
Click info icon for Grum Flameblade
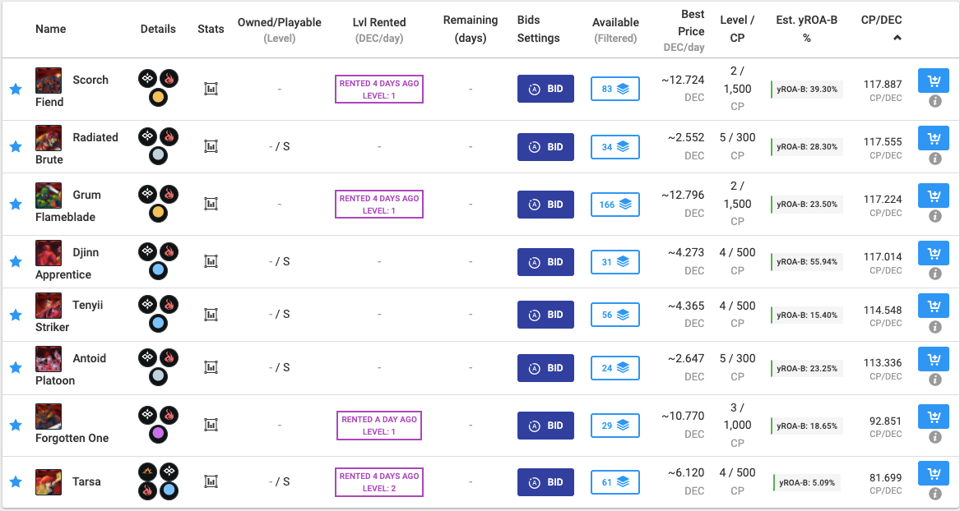click(x=934, y=216)
